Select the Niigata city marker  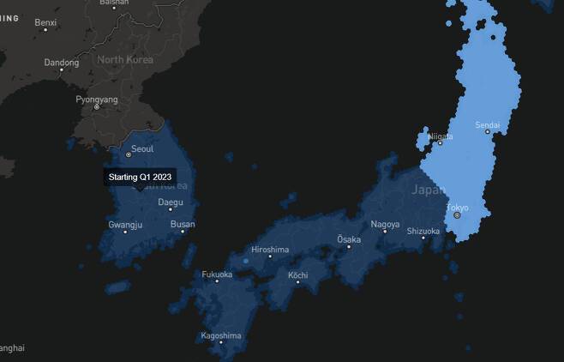(x=440, y=143)
